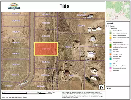The image size is (131, 100).
Task: Click the U.S. Forest Service Wilderness swatch
Action: [x=111, y=33]
